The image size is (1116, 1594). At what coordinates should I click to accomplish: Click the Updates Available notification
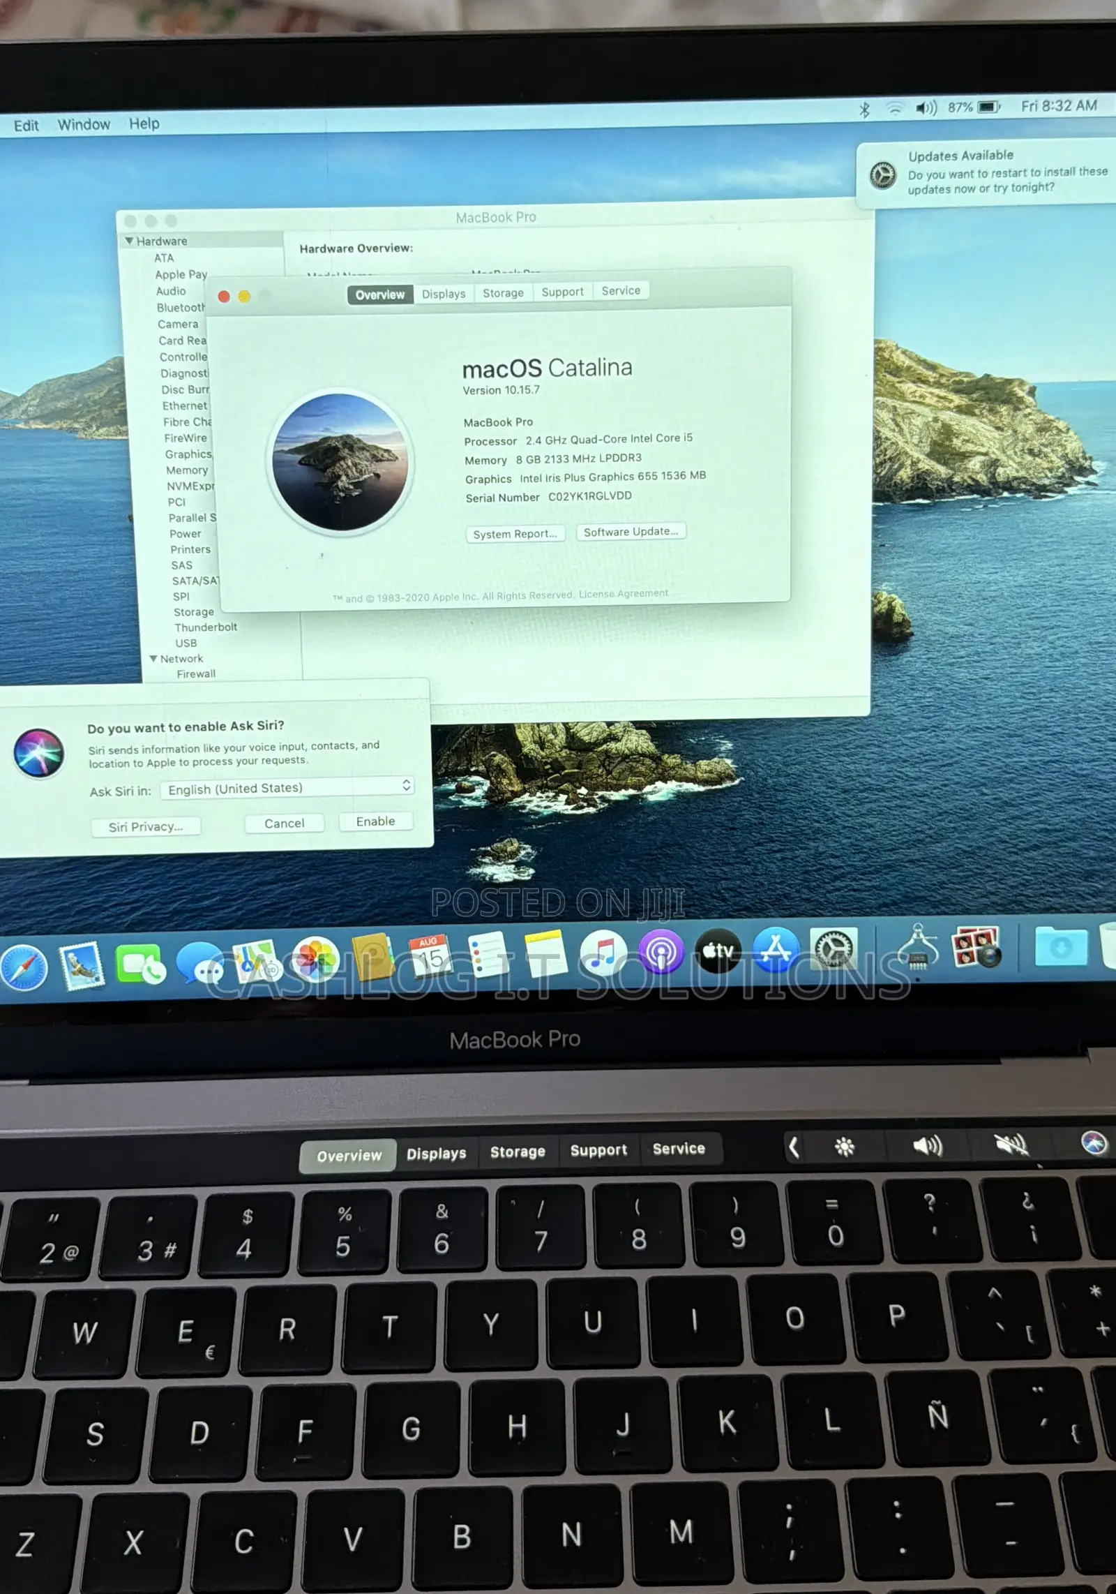(986, 173)
